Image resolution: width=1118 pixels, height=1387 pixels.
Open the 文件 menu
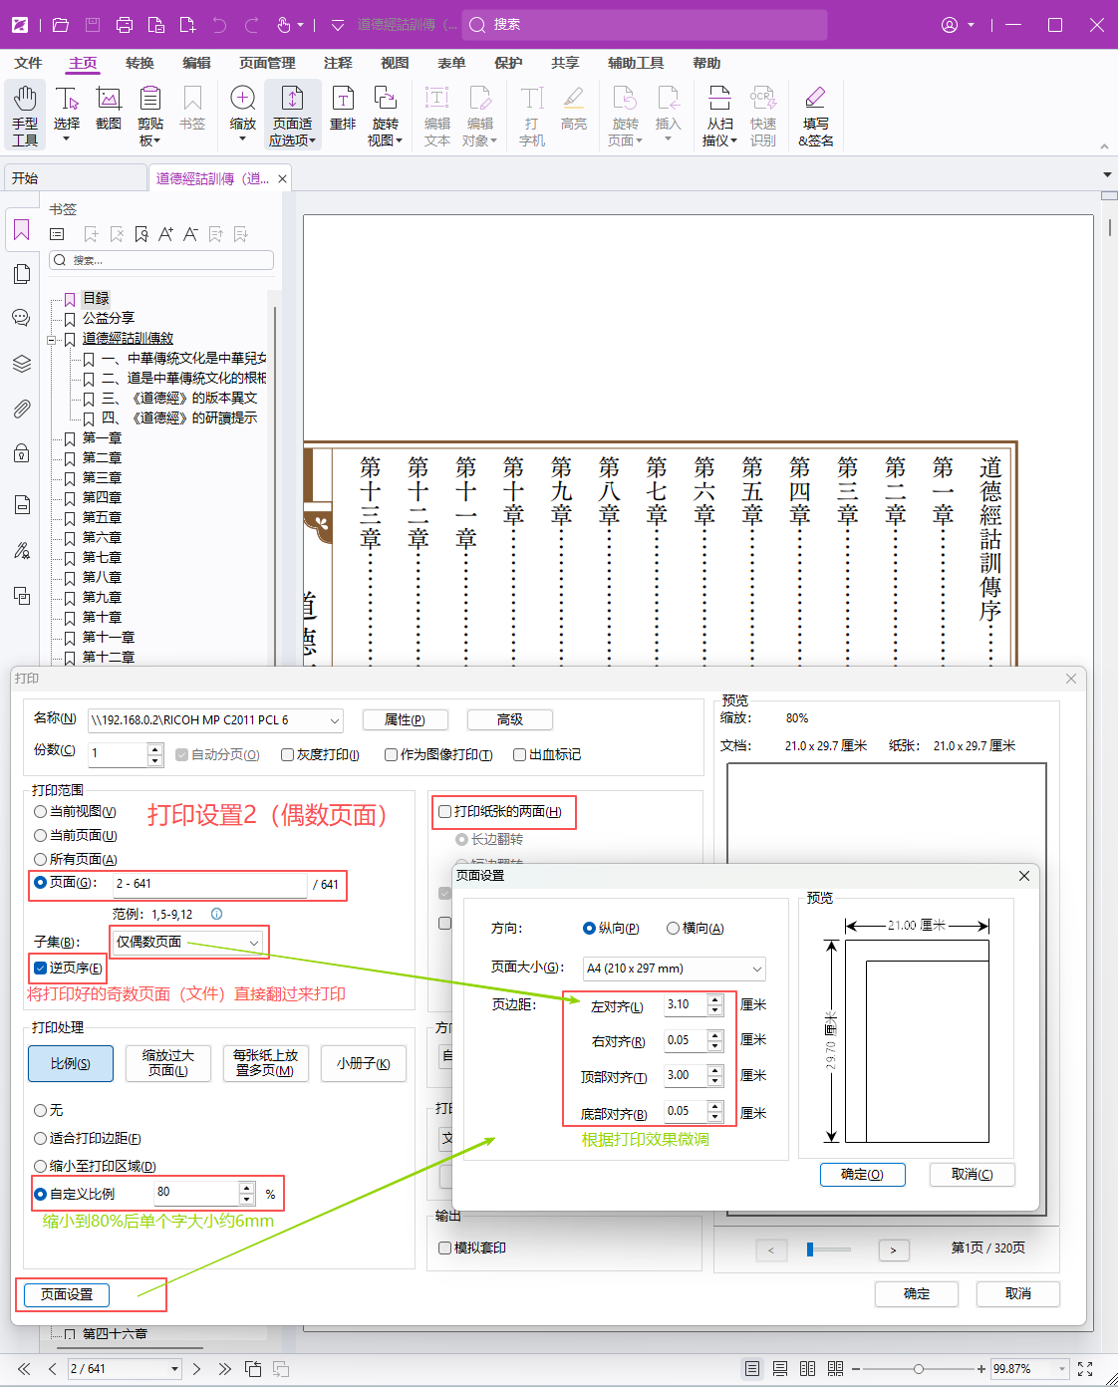(28, 63)
